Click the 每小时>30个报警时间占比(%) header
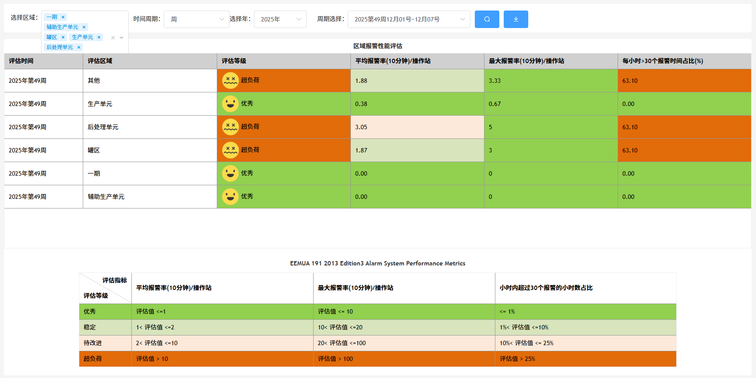The width and height of the screenshot is (756, 378). (685, 61)
